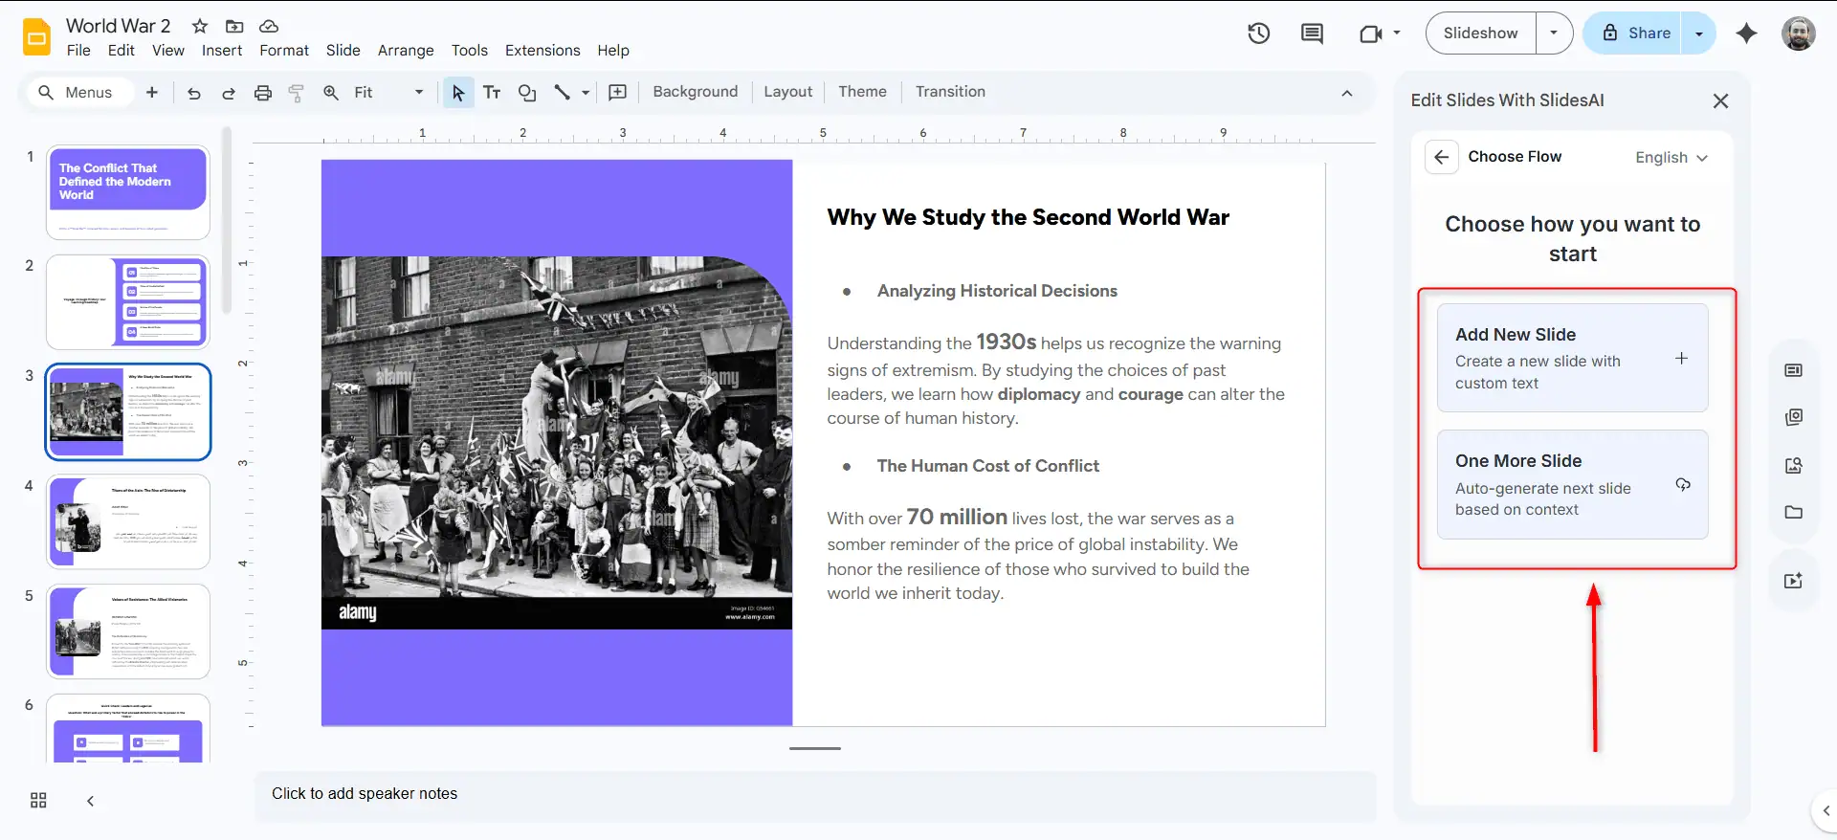Open the top side-rail slide icon
1837x840 pixels.
[x=1793, y=370]
